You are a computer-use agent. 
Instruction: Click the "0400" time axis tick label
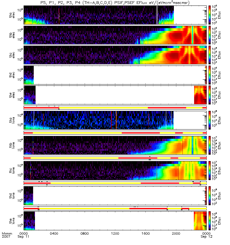point(54,233)
